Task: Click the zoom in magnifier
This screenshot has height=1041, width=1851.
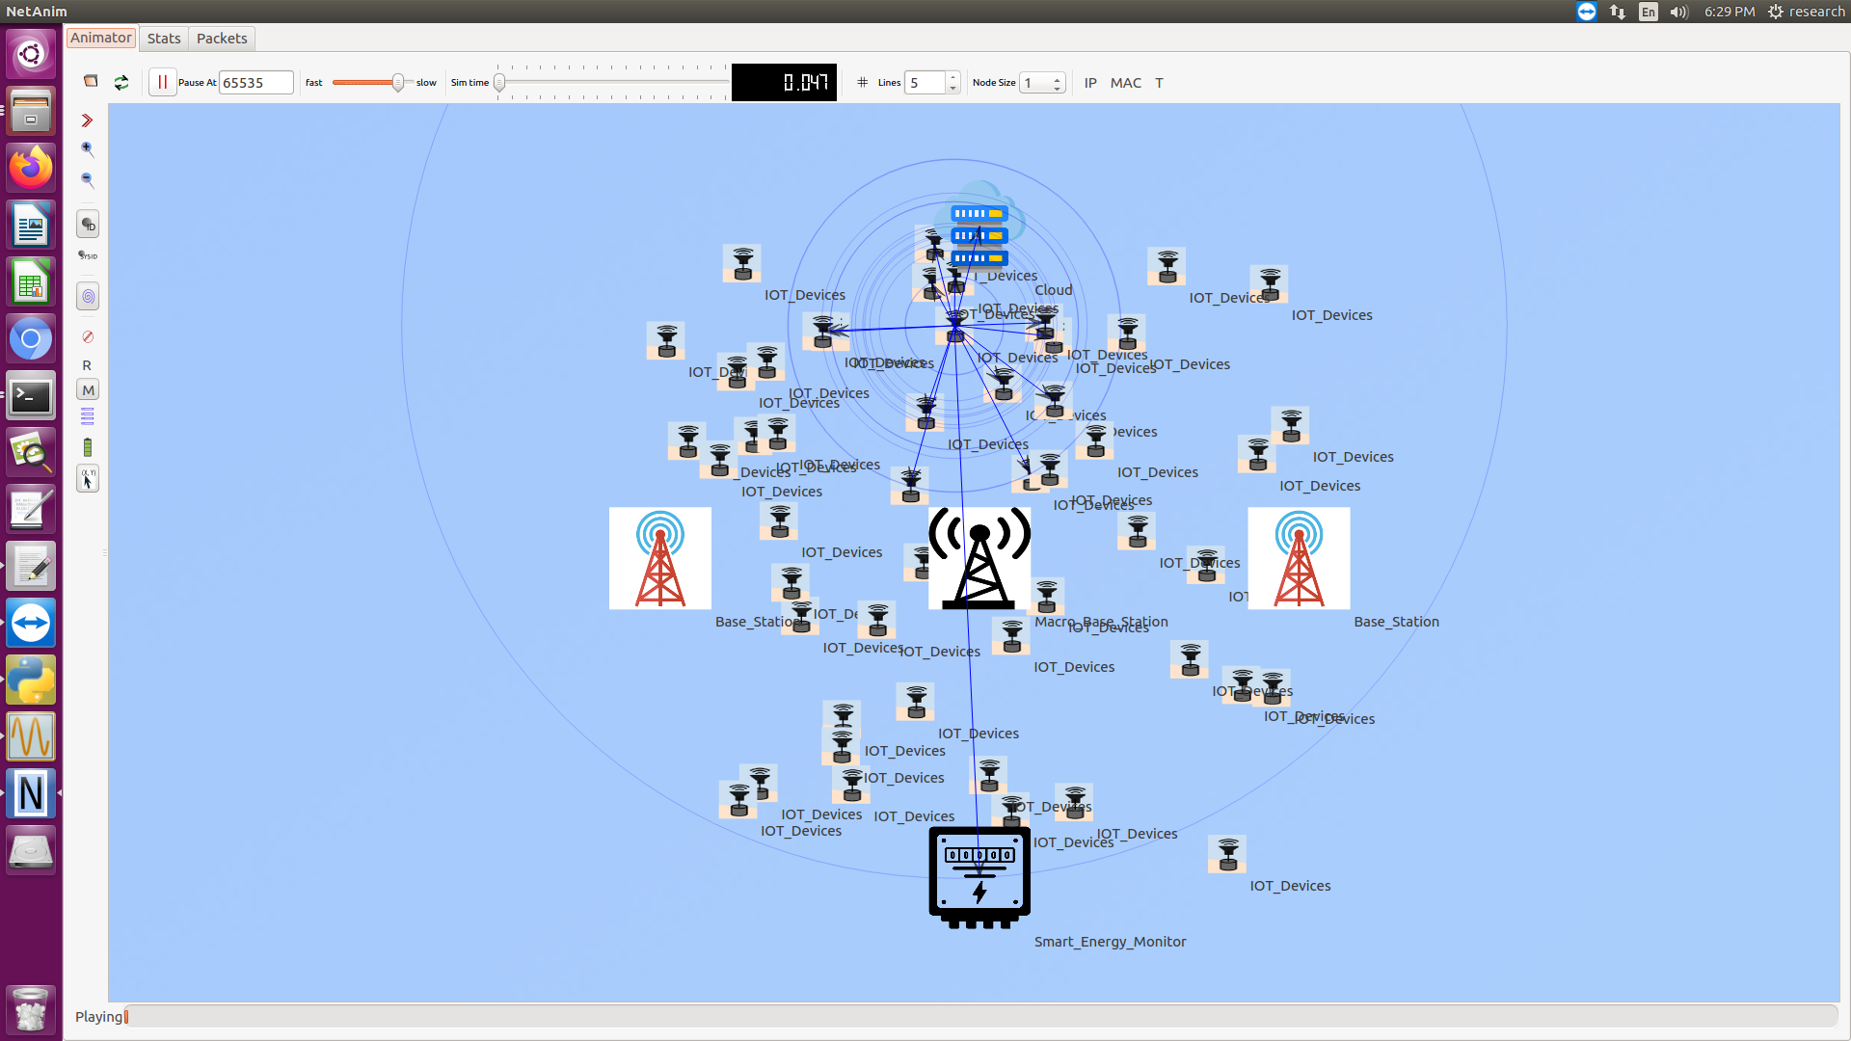Action: pyautogui.click(x=88, y=148)
